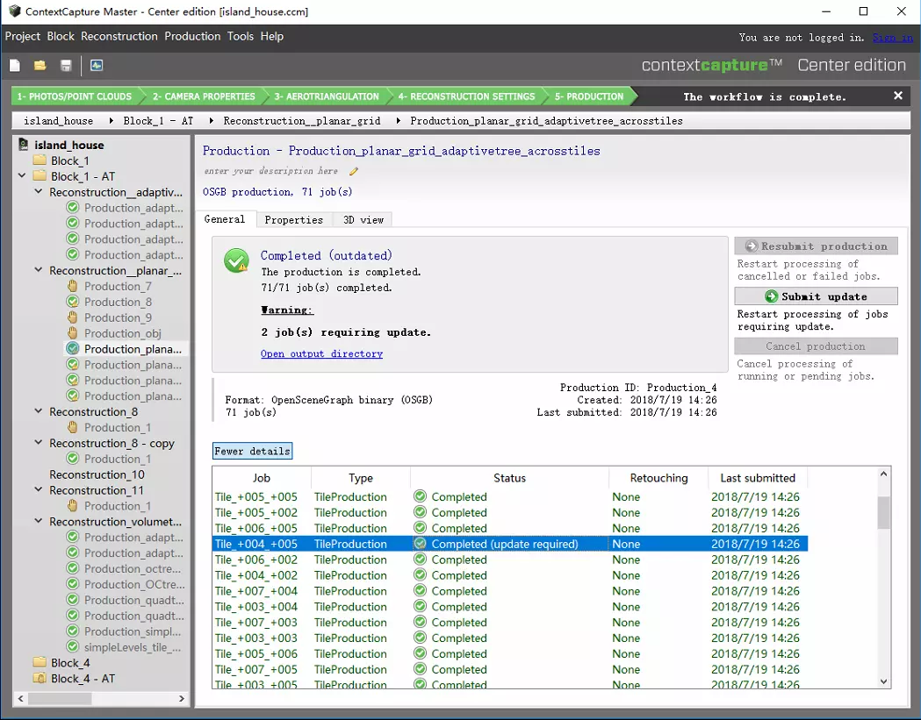Open the Reconstruction menu
This screenshot has width=921, height=720.
tap(119, 36)
